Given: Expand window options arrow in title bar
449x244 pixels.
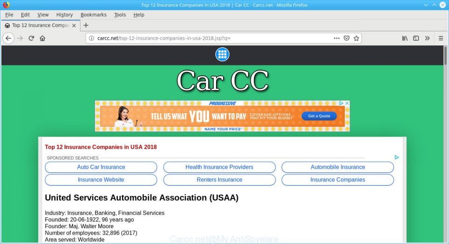Looking at the screenshot, I should [426, 5].
